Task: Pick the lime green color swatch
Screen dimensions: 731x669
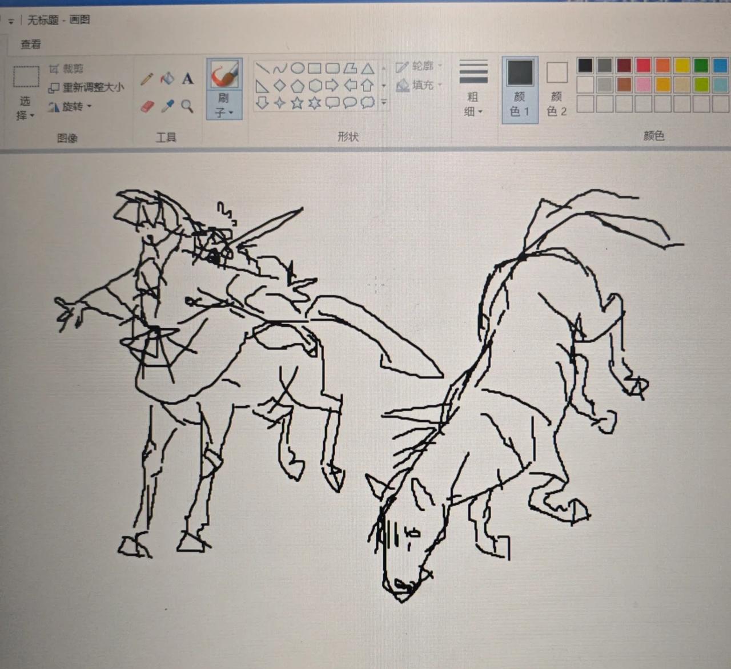Action: coord(701,85)
